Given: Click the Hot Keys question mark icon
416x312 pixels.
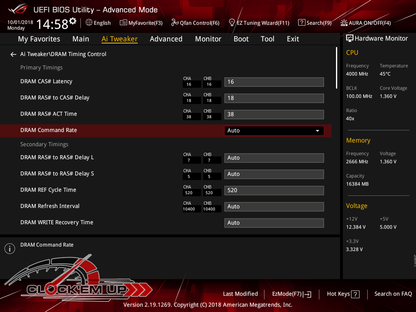Looking at the screenshot, I should [355, 294].
